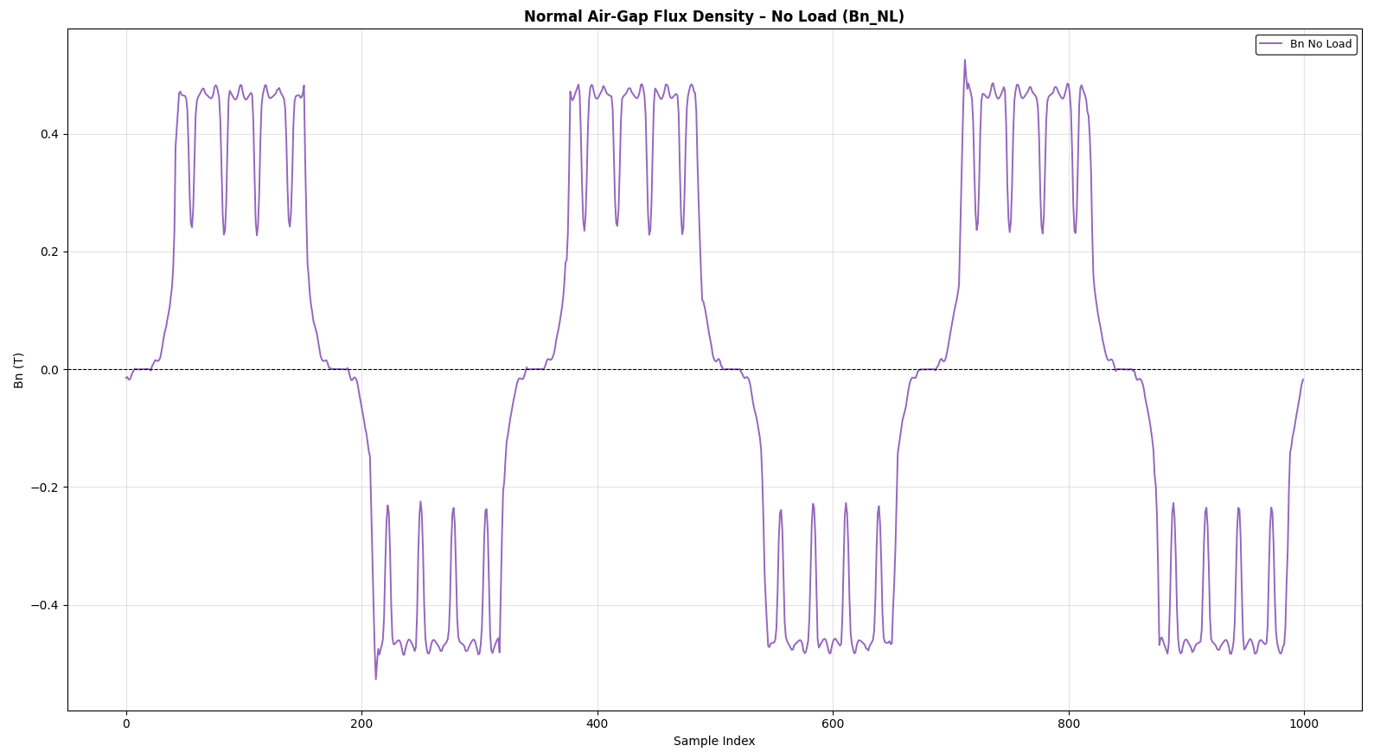Click the purple line sample in legend
The width and height of the screenshot is (1374, 752).
pyautogui.click(x=1271, y=44)
